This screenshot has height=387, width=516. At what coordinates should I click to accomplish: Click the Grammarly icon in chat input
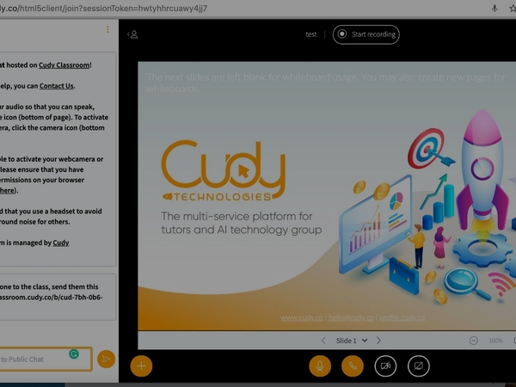tap(74, 354)
